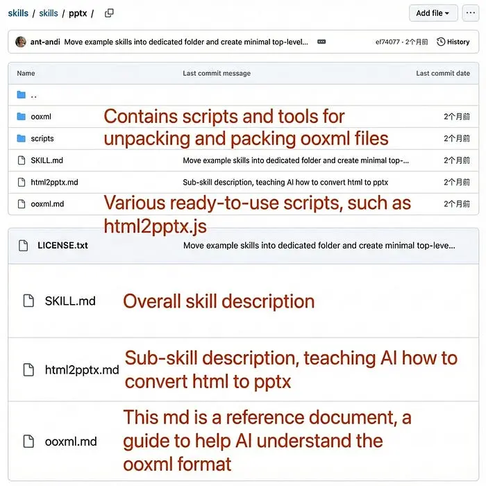Screen dimensions: 486x486
Task: Open the three-dot menu beside Add file
Action: click(471, 13)
